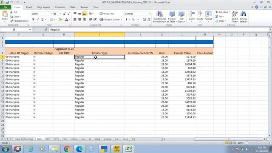Apply accounting dollar format
Screen dimensions: 272x153
point(127,20)
